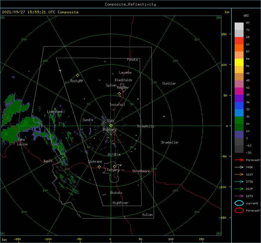This screenshot has height=243, width=261.
Task: Select the orange 60-57 dBZ swatch
Action: pos(239,48)
